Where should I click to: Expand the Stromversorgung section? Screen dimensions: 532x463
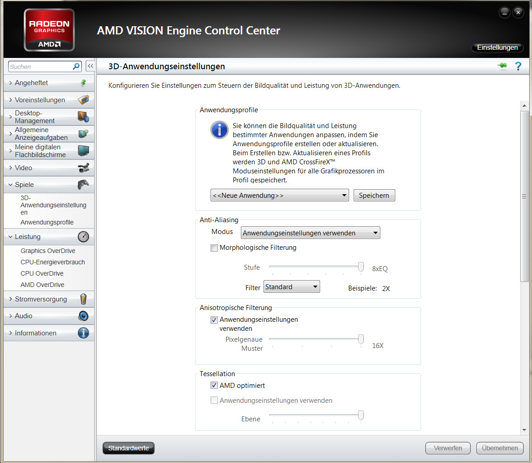click(49, 299)
